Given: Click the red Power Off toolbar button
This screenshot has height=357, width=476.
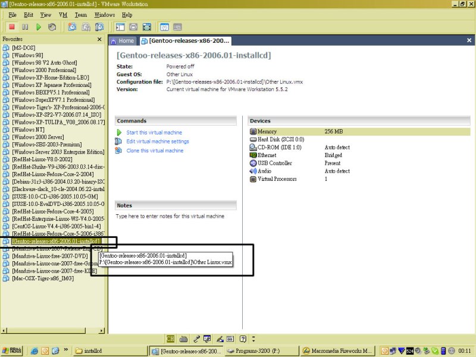Looking at the screenshot, I should [x=11, y=27].
